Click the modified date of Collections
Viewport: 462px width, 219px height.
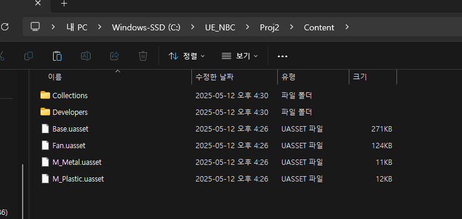point(232,96)
